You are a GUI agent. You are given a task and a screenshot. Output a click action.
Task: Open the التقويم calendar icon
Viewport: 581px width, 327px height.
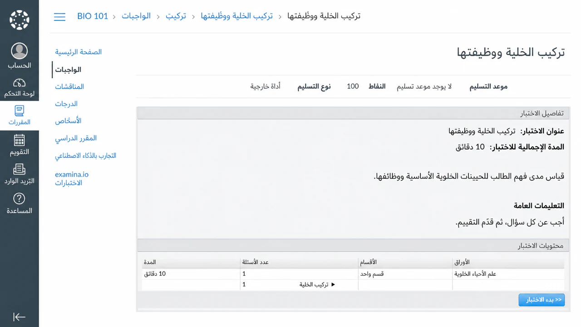(x=20, y=140)
